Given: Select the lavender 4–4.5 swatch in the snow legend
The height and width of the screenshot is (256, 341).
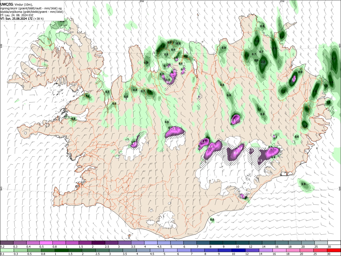Looking at the screenshot, I should point(151,243).
